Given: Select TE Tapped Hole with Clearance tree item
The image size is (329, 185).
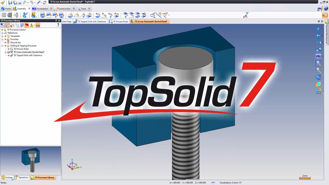Looking at the screenshot, I should (28, 55).
